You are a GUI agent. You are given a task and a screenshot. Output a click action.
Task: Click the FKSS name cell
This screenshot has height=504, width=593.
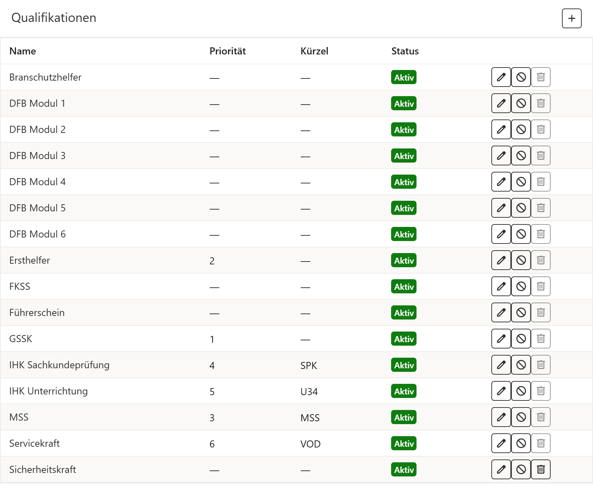pyautogui.click(x=20, y=286)
